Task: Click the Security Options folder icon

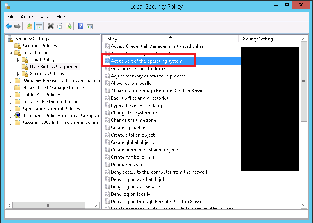Action: click(25, 74)
